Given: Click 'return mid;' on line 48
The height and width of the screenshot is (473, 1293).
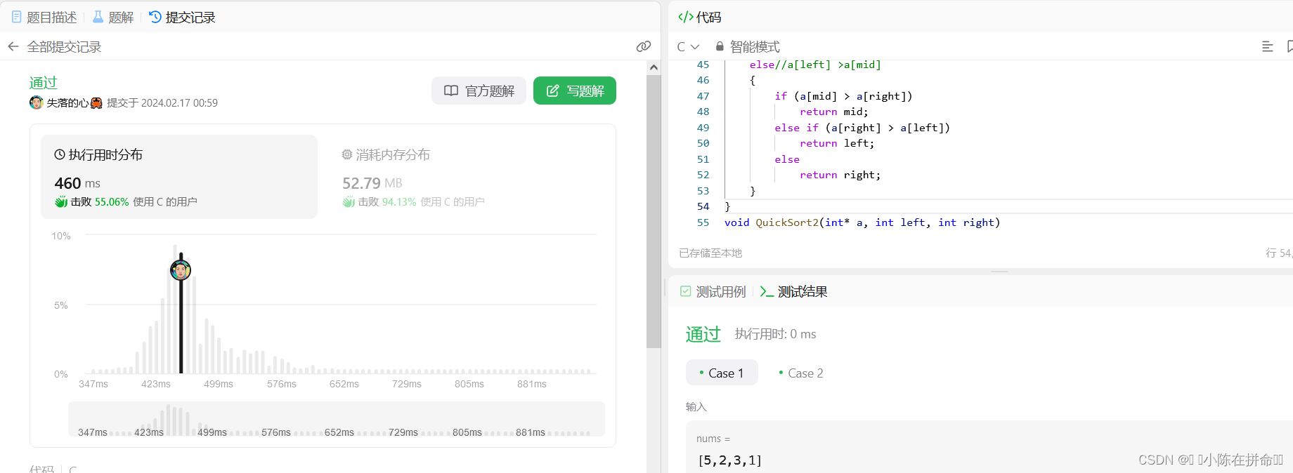Looking at the screenshot, I should [834, 112].
